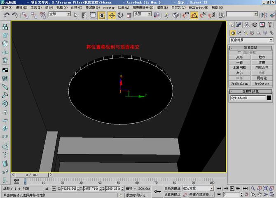
Task: Enable the 自动栅格 checkbox
Action: click(x=239, y=53)
